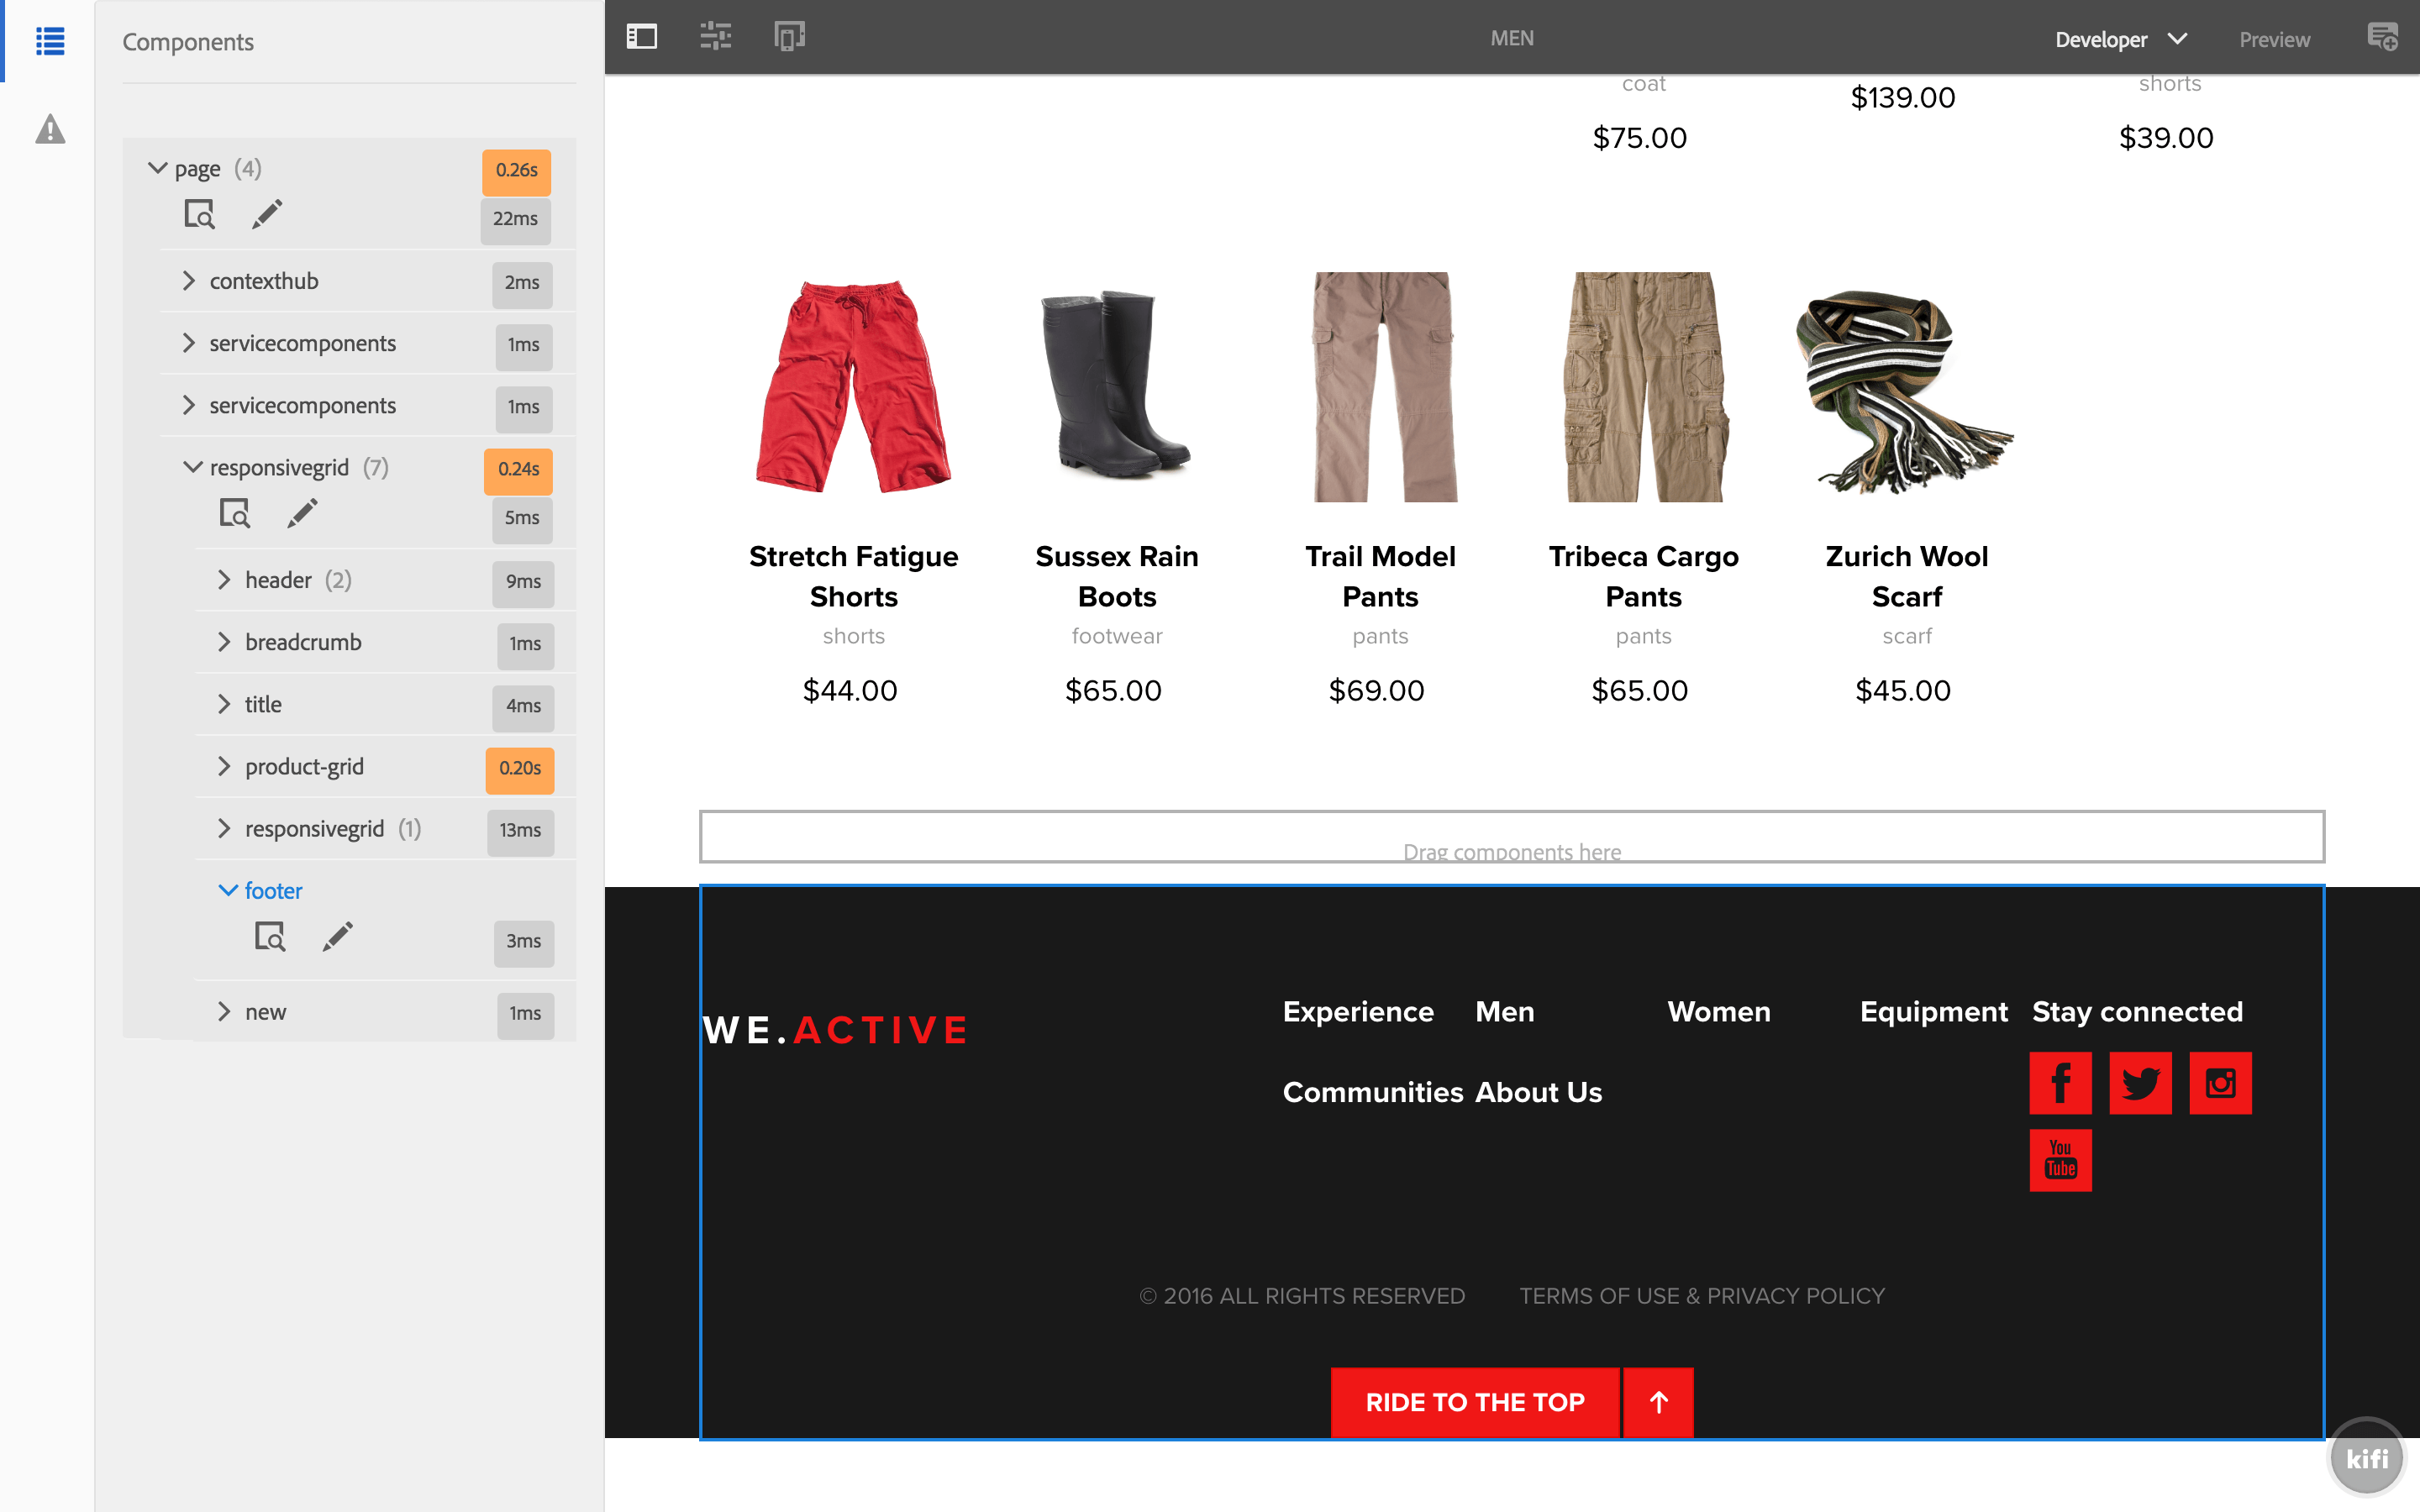Open the Components list tab icon

tap(50, 41)
